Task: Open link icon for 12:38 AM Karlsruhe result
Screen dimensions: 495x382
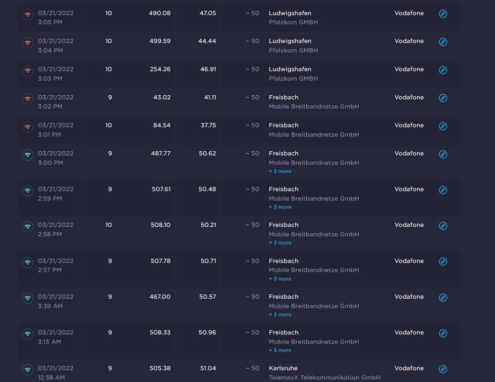Action: [x=443, y=369]
